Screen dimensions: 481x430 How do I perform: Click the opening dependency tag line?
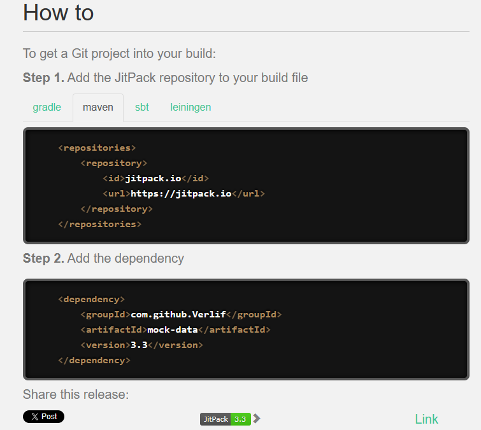91,299
